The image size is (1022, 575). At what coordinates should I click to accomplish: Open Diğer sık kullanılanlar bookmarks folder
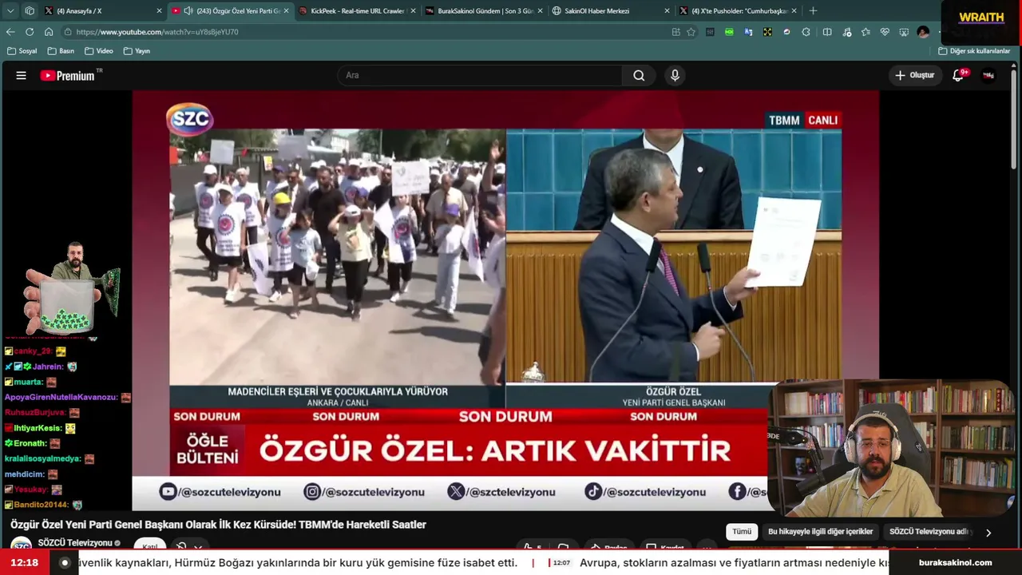pos(974,51)
